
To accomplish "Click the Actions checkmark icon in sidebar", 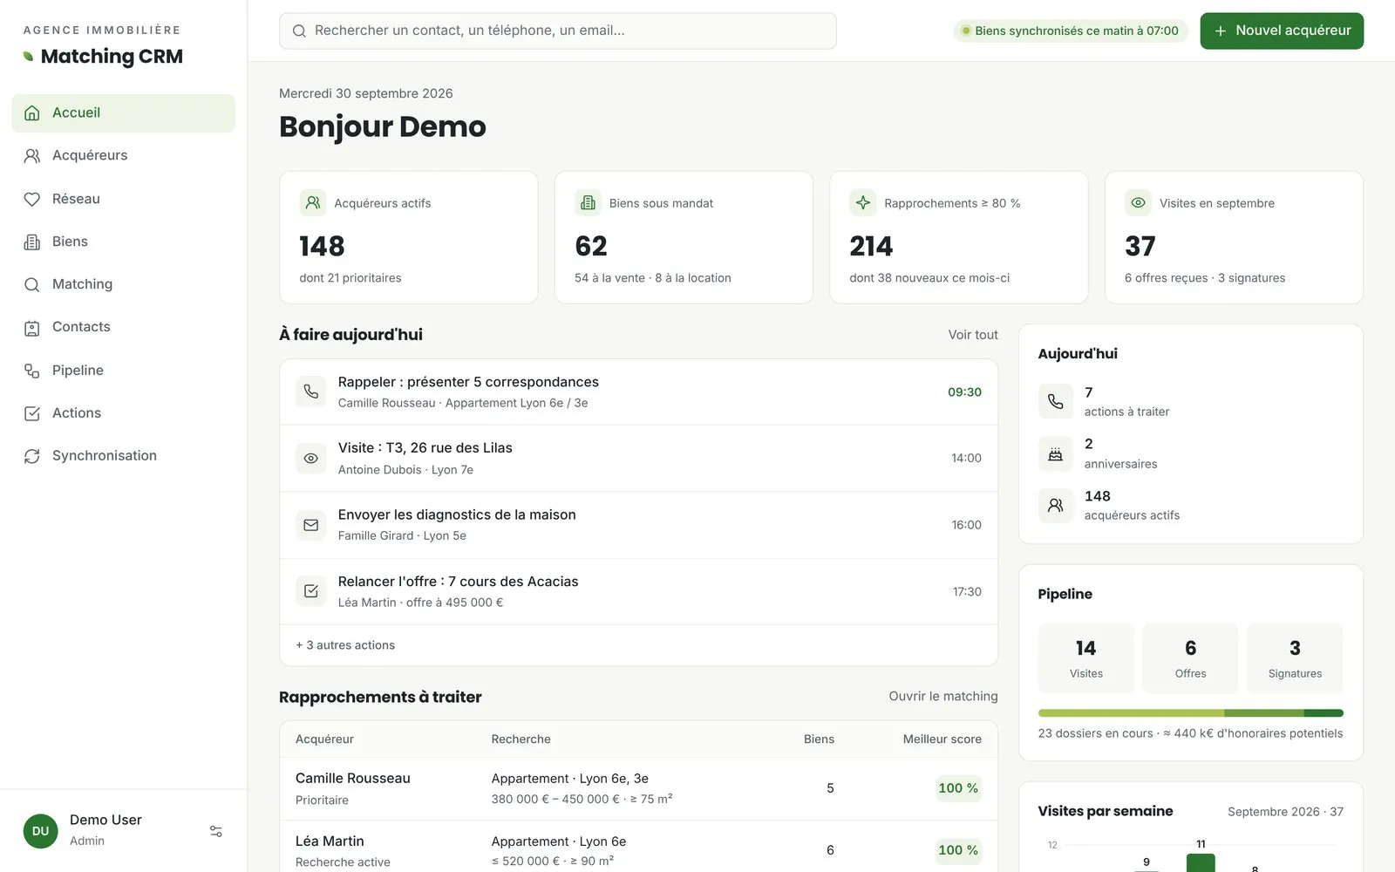I will [32, 413].
